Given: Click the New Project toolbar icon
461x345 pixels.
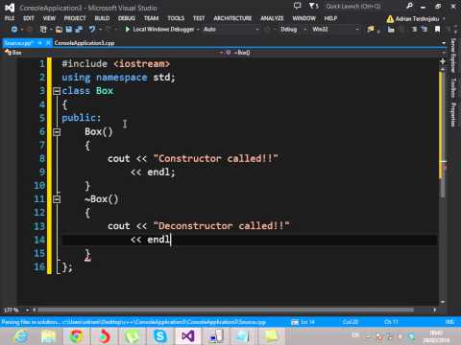Looking at the screenshot, I should [x=43, y=30].
